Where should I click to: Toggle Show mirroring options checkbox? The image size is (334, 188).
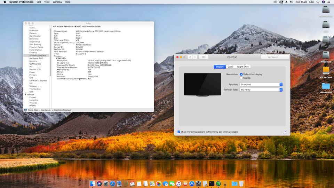tap(179, 132)
